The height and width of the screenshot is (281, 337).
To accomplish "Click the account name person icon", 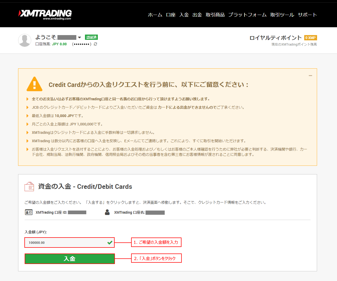I will (x=107, y=212).
